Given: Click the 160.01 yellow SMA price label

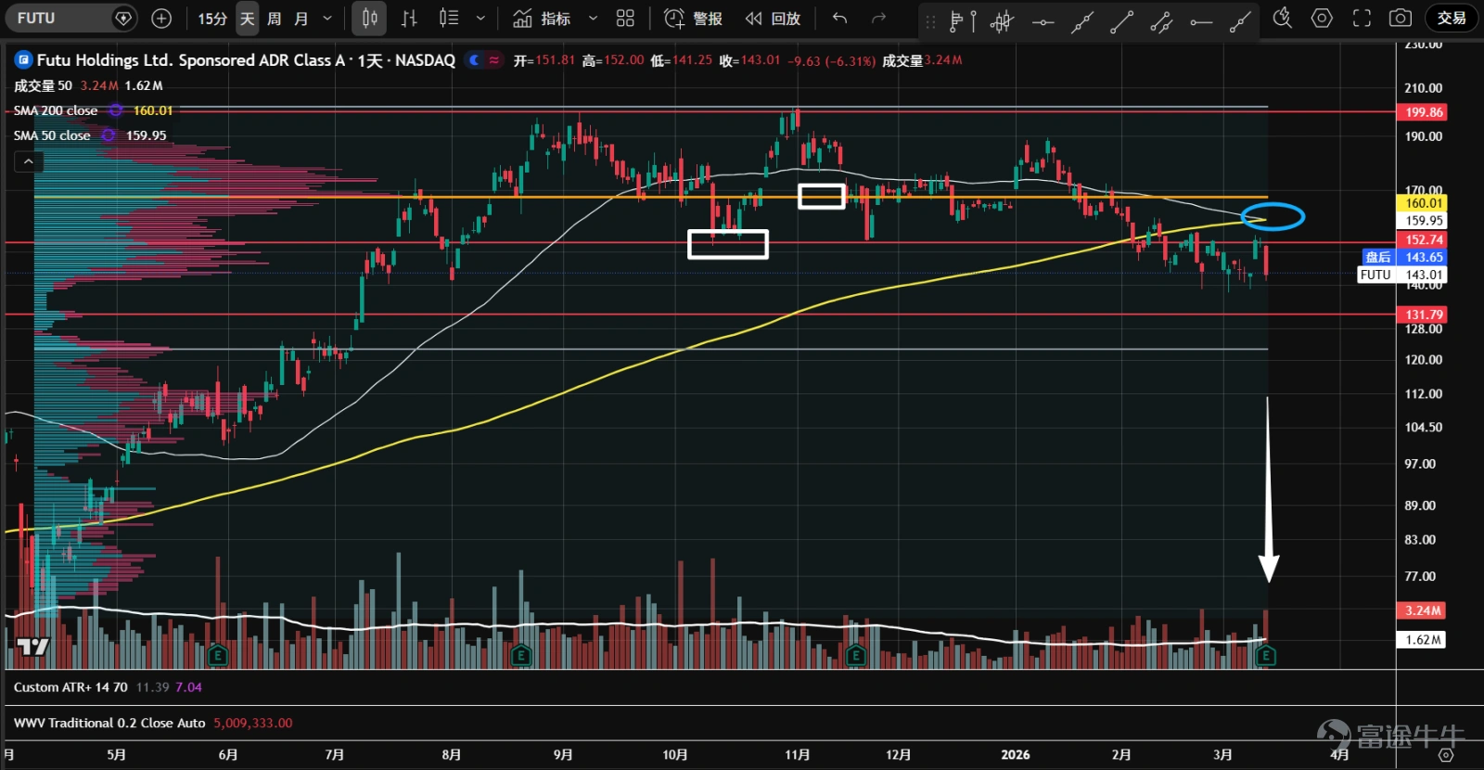Looking at the screenshot, I should pyautogui.click(x=1423, y=203).
